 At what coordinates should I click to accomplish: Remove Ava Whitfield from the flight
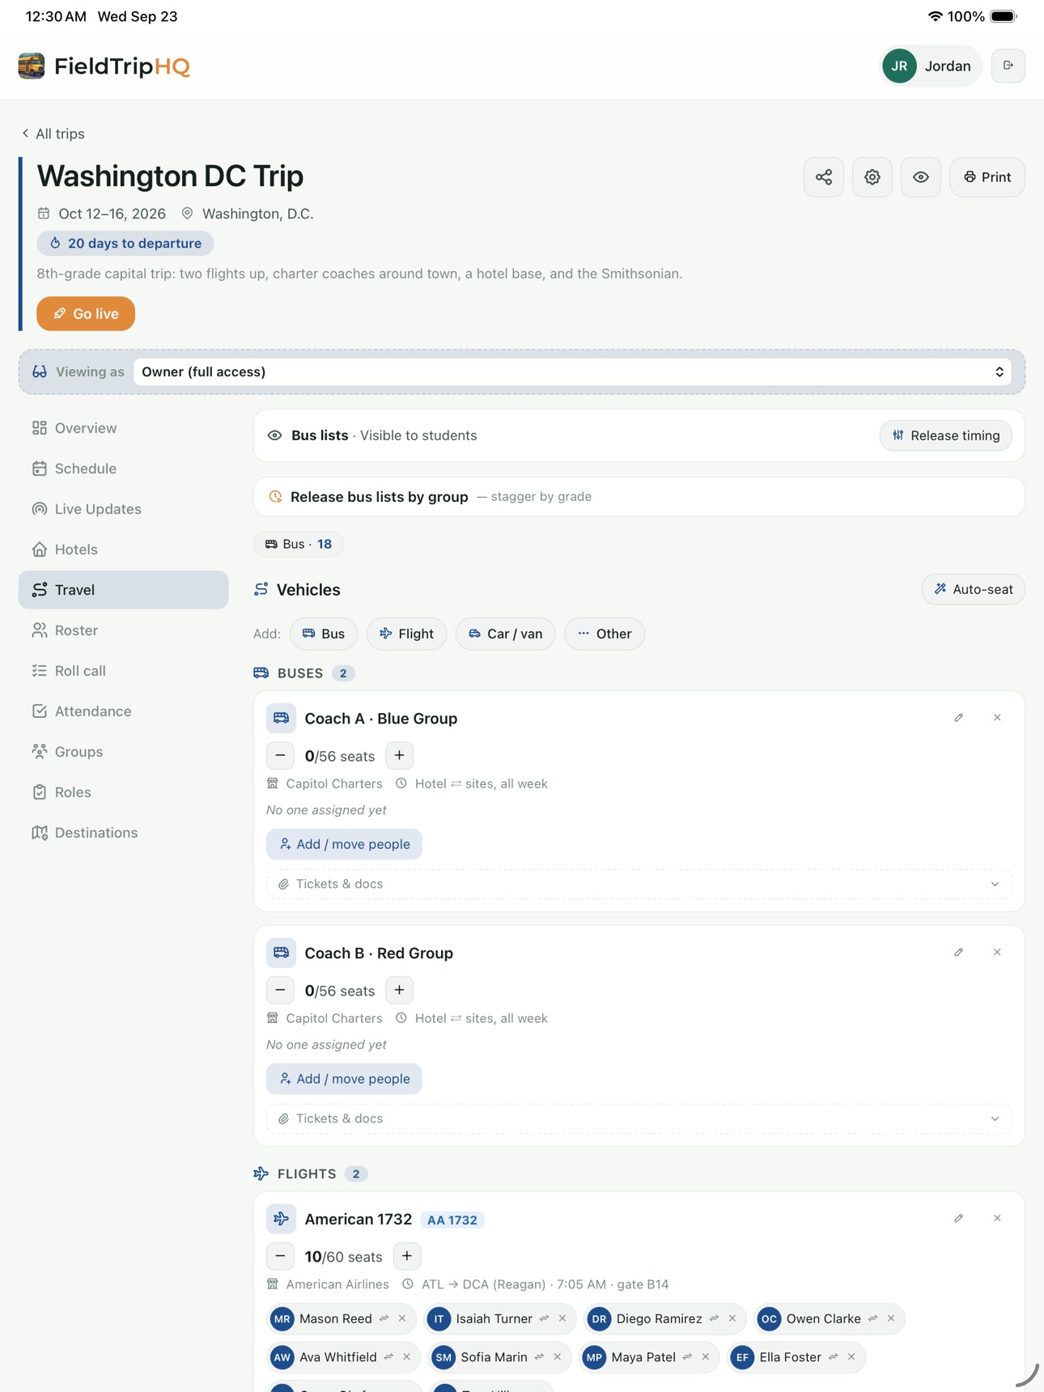pyautogui.click(x=407, y=1357)
